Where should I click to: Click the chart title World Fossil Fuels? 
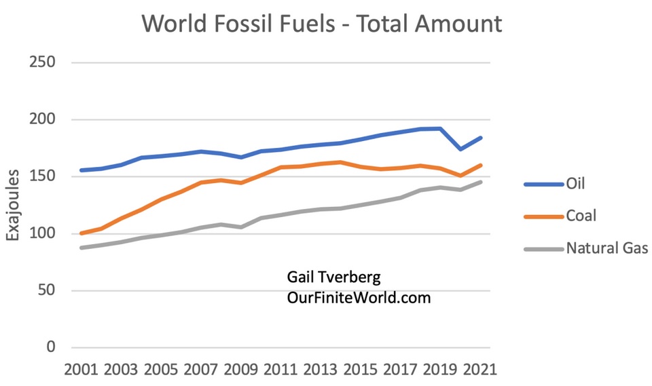(x=321, y=24)
